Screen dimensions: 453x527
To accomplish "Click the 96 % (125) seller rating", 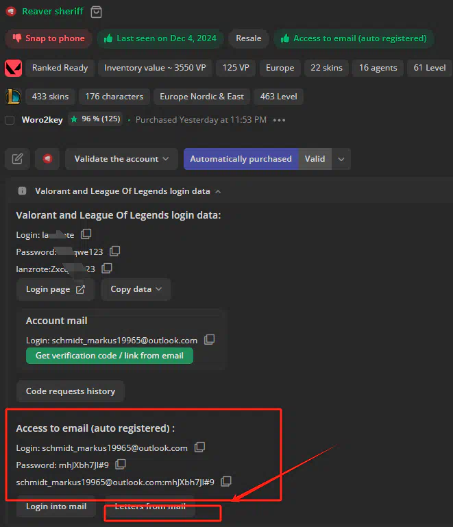I will [96, 119].
